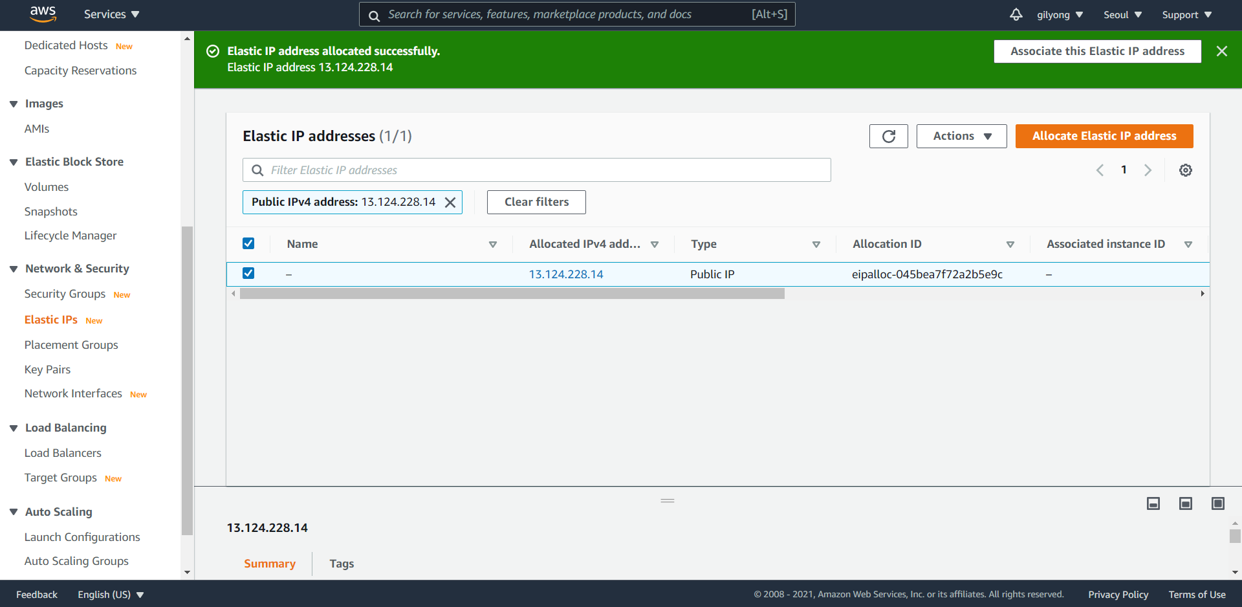Open Launch Configurations in the sidebar
This screenshot has width=1242, height=607.
click(x=82, y=537)
